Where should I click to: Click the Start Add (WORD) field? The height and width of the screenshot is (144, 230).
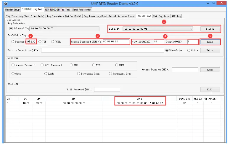click(159, 42)
